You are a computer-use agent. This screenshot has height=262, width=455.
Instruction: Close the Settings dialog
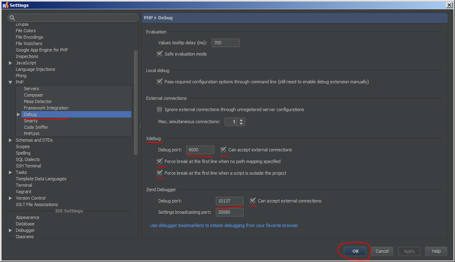(449, 5)
